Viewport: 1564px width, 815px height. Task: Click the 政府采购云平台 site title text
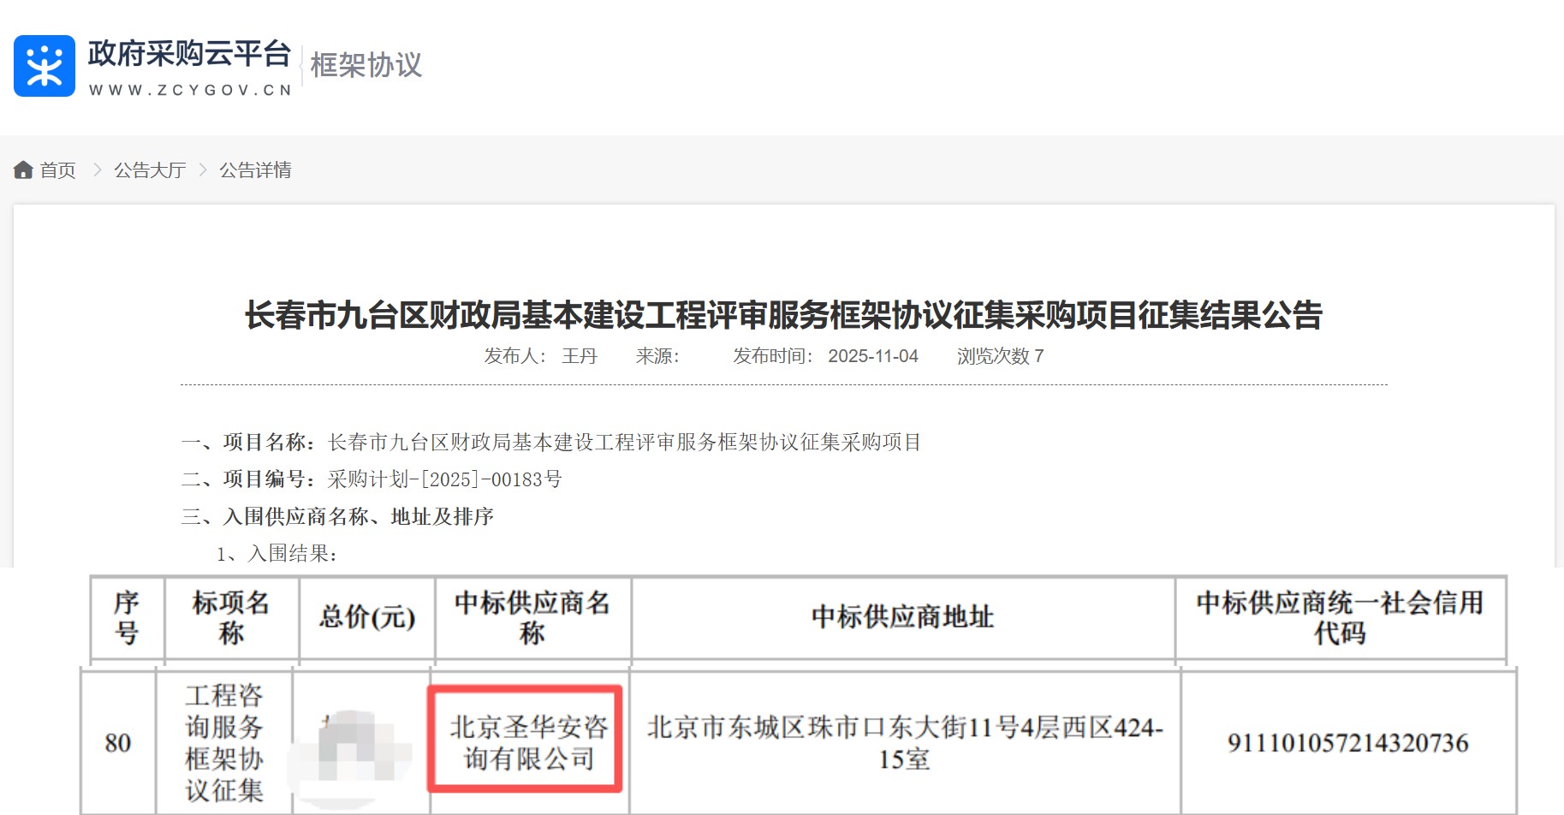tap(189, 54)
